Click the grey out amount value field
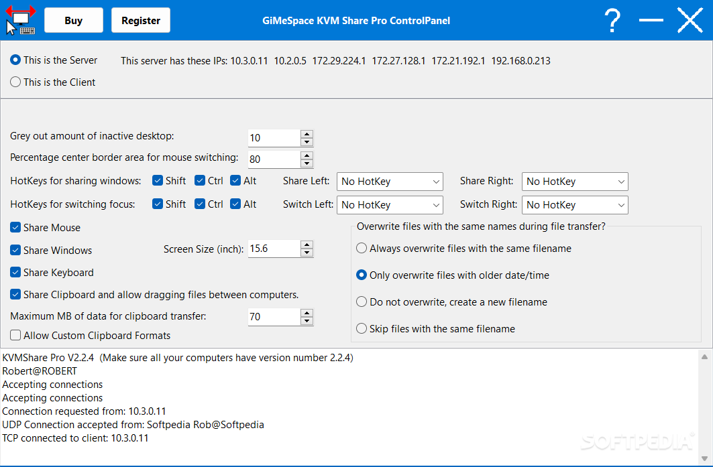The image size is (713, 467). click(x=274, y=138)
